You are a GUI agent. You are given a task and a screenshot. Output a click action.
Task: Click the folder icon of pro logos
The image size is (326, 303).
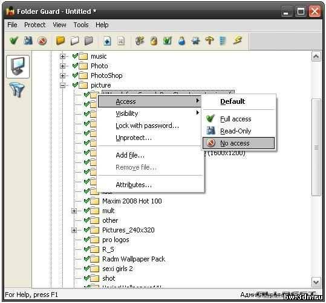pos(95,240)
